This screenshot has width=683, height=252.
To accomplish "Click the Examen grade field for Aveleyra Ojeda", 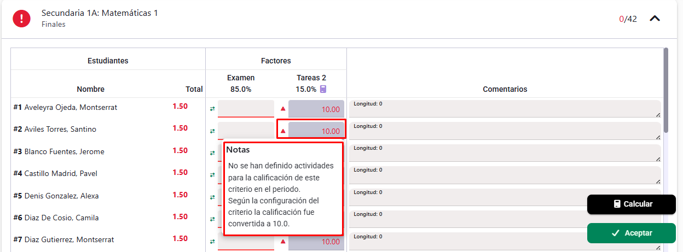I will [246, 108].
